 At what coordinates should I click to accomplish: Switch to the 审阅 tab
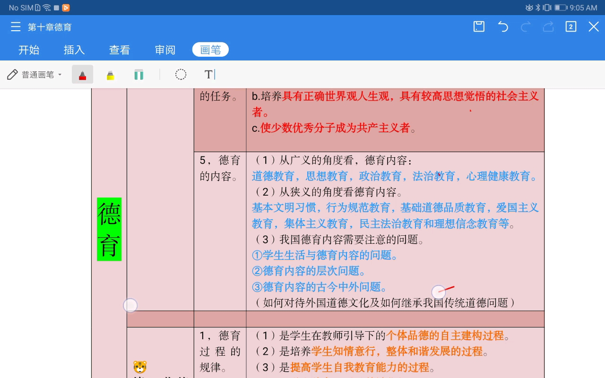[165, 50]
